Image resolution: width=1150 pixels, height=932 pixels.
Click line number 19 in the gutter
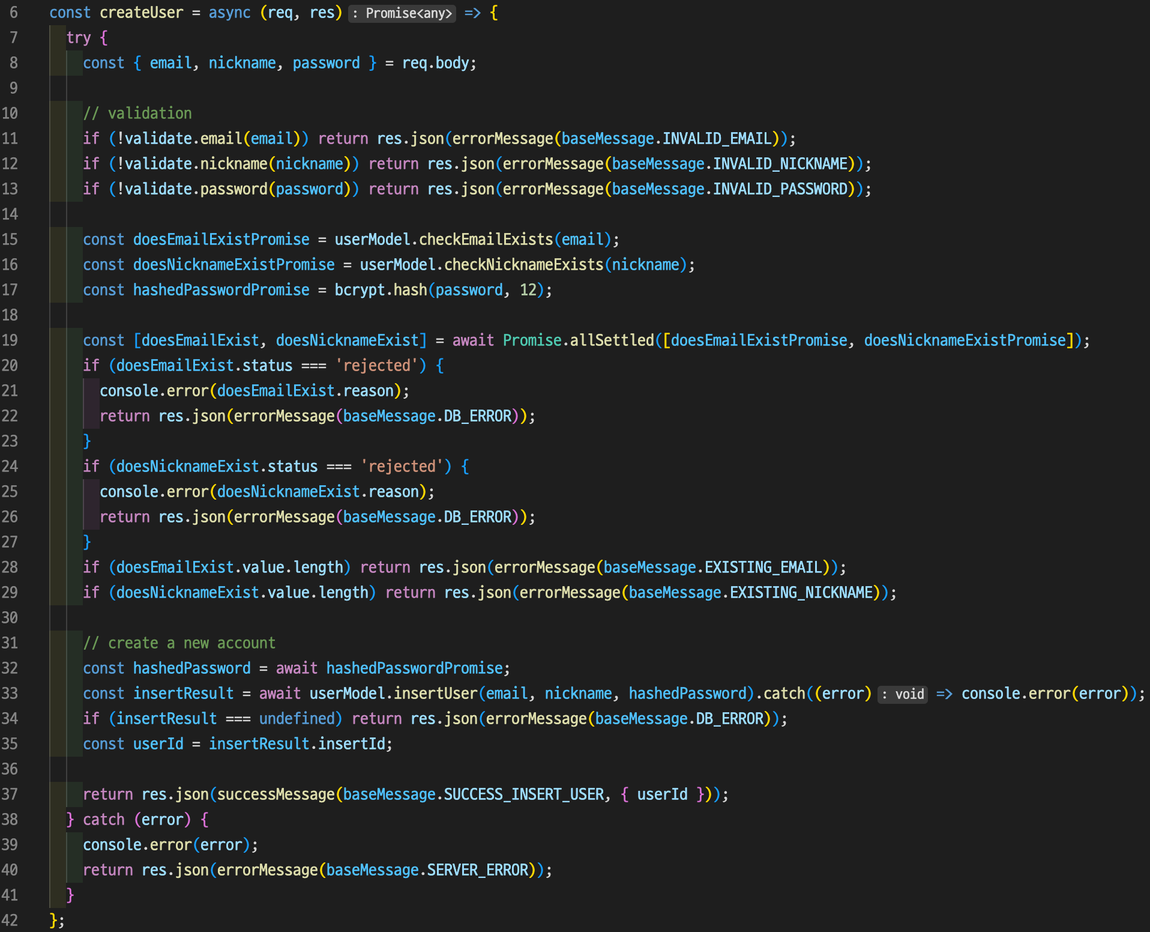point(10,340)
